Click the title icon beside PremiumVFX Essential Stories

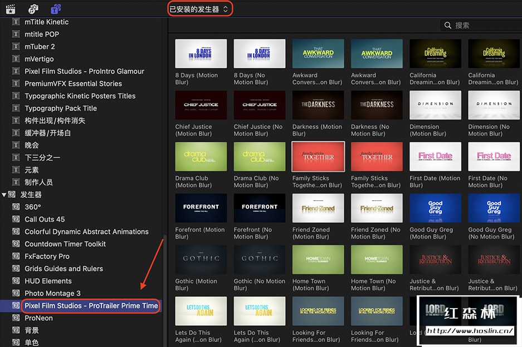coord(16,83)
